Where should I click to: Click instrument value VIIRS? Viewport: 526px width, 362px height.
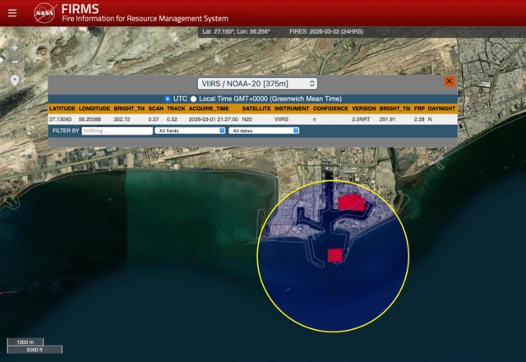coord(281,119)
